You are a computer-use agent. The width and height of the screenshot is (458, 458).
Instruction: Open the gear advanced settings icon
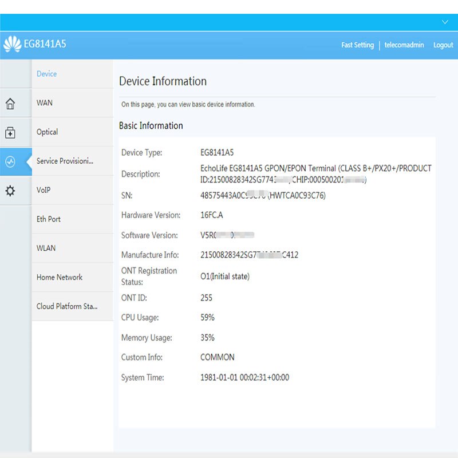point(10,191)
